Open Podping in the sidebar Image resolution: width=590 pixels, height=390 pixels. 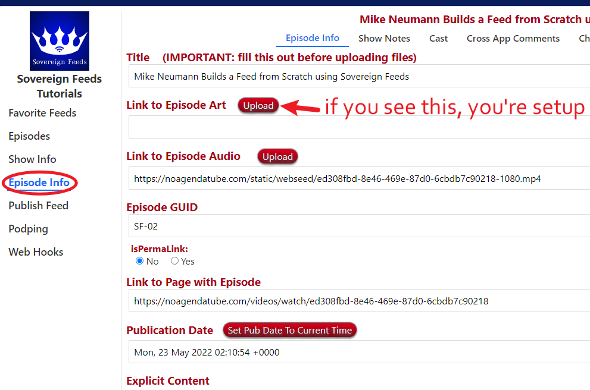pos(28,229)
